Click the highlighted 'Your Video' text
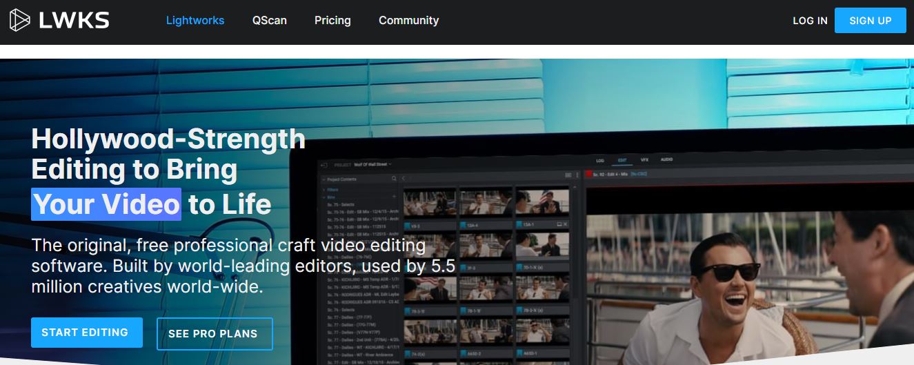This screenshot has height=365, width=914. point(106,204)
